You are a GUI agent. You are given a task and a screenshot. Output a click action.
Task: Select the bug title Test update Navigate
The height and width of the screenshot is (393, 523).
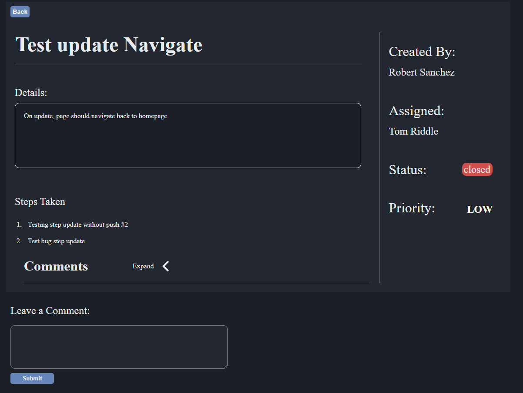[x=109, y=44]
